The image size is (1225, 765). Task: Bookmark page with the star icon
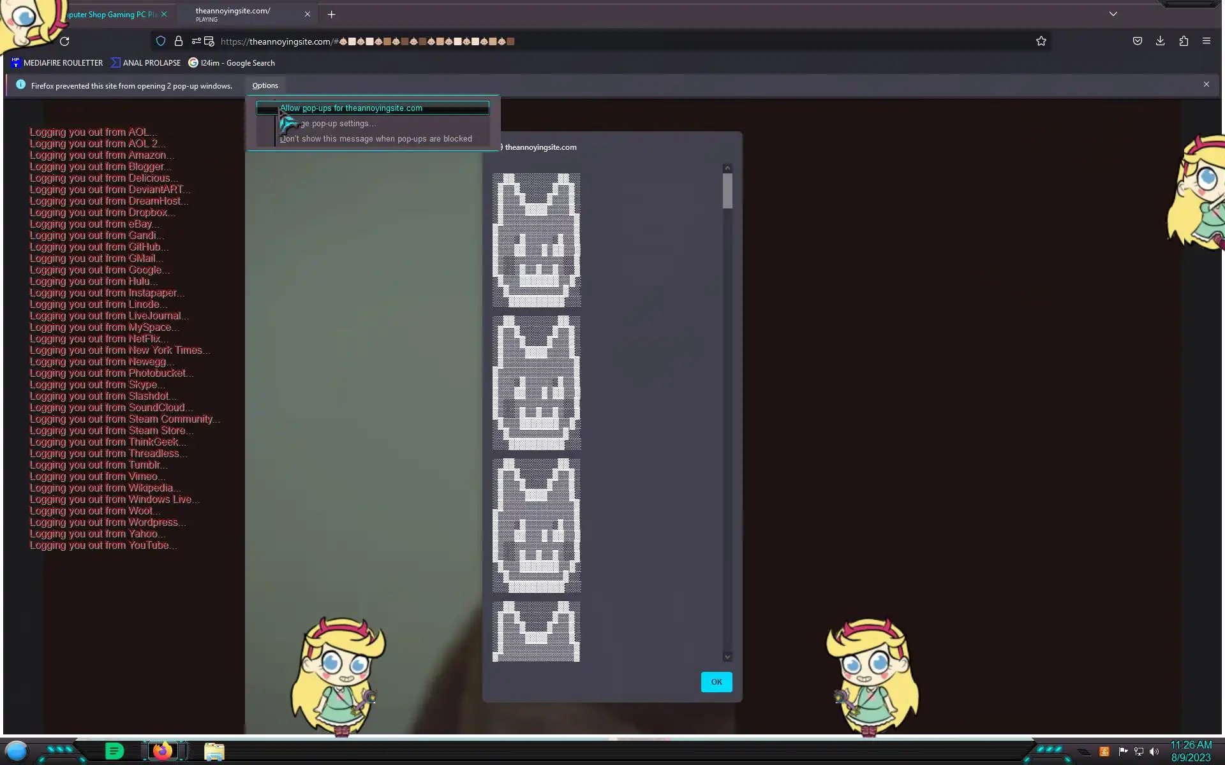[x=1041, y=41]
